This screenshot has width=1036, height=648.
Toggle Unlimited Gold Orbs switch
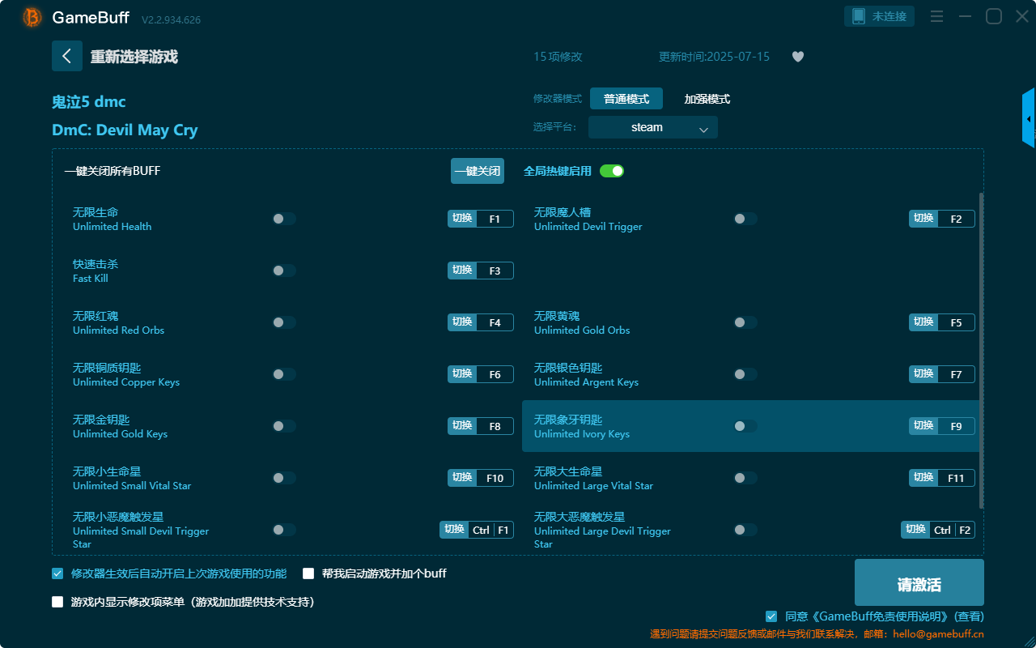coord(745,322)
